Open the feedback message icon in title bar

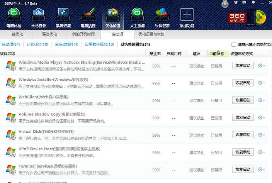click(x=244, y=3)
